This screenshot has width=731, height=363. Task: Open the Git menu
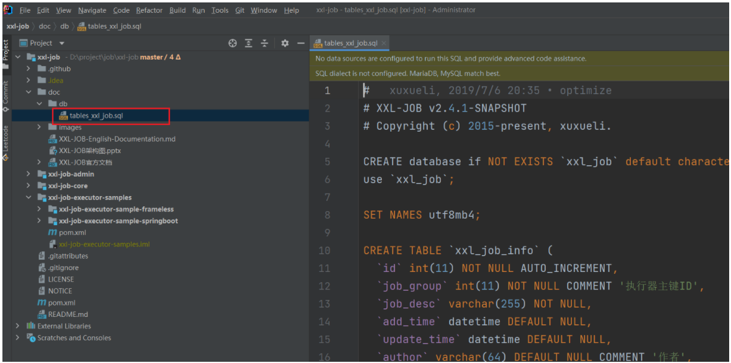tap(240, 10)
